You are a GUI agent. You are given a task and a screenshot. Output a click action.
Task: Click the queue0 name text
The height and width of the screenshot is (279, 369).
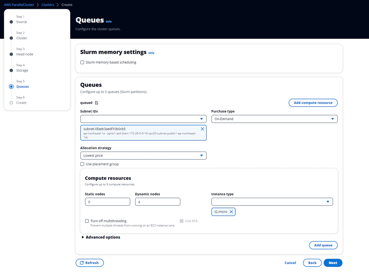(86, 103)
